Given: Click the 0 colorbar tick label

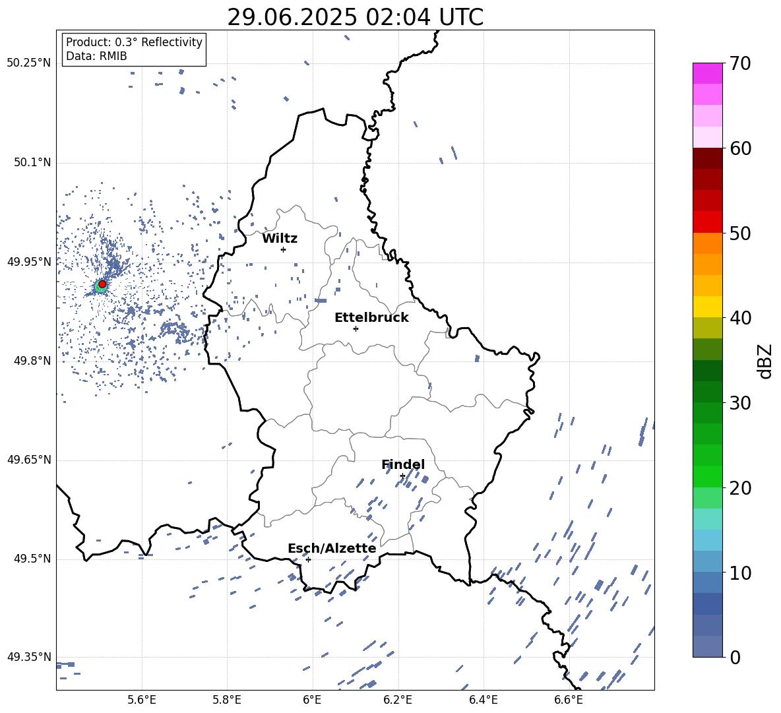Looking at the screenshot, I should (735, 658).
